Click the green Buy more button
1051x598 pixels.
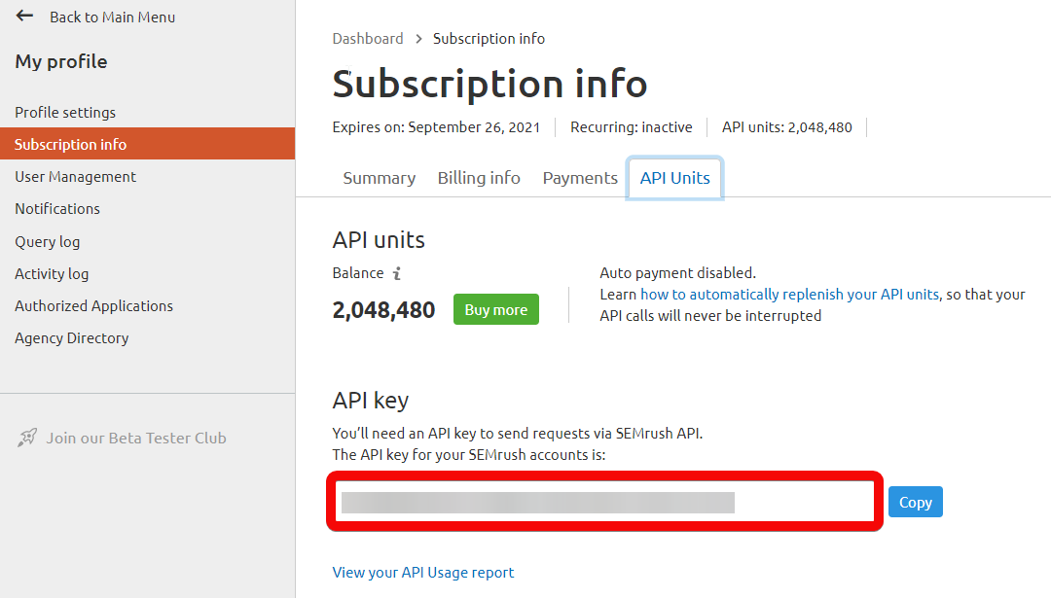(496, 309)
